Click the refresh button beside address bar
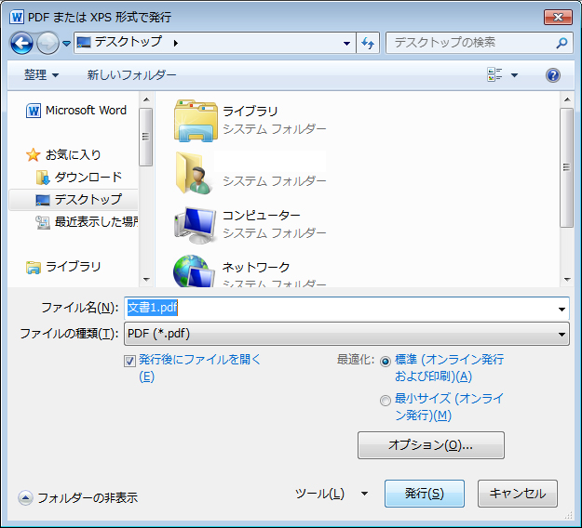This screenshot has height=528, width=582. [x=368, y=43]
